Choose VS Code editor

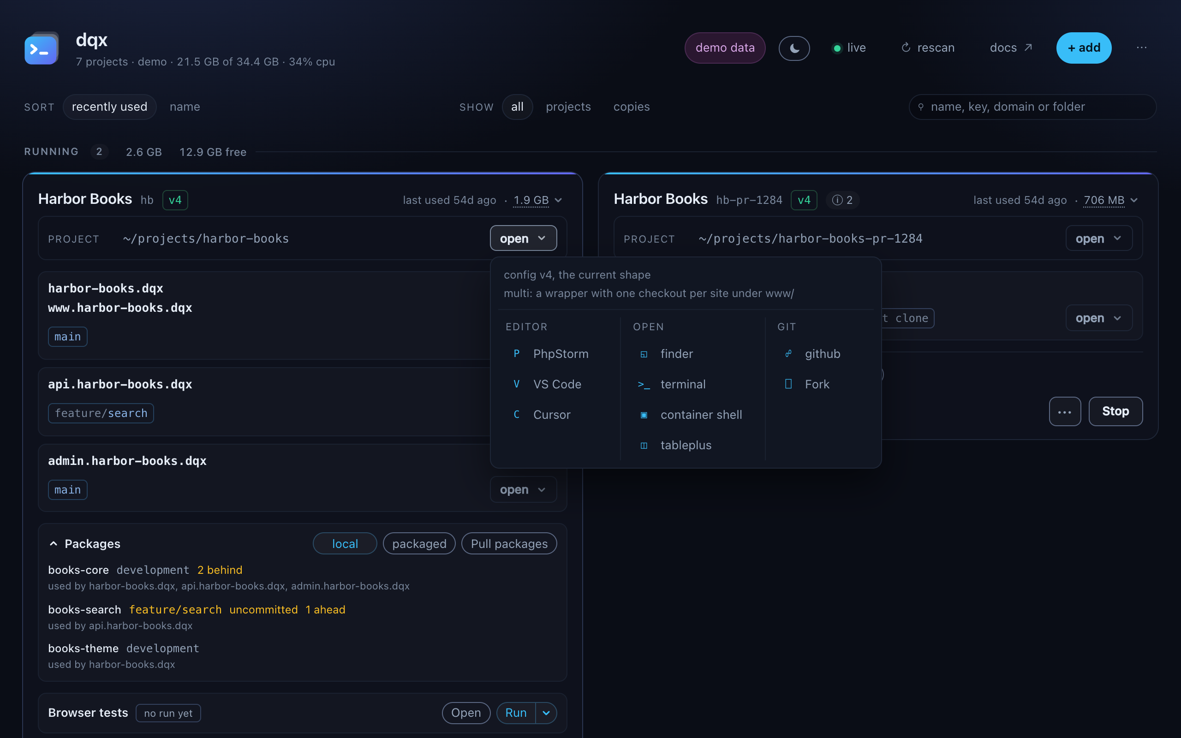(x=557, y=384)
